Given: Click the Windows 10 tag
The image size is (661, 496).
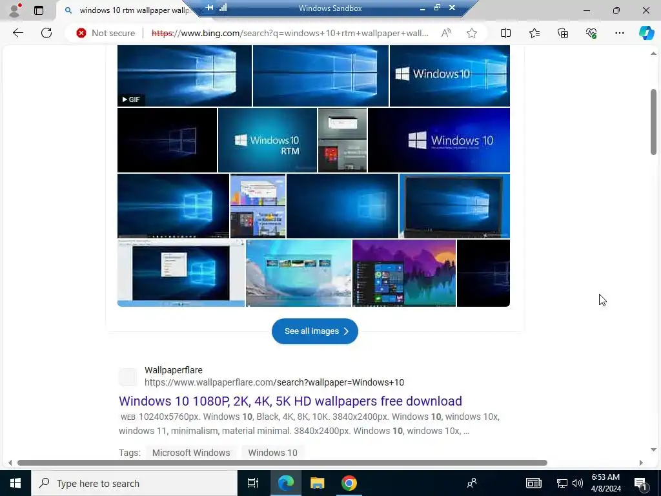Looking at the screenshot, I should pos(273,453).
